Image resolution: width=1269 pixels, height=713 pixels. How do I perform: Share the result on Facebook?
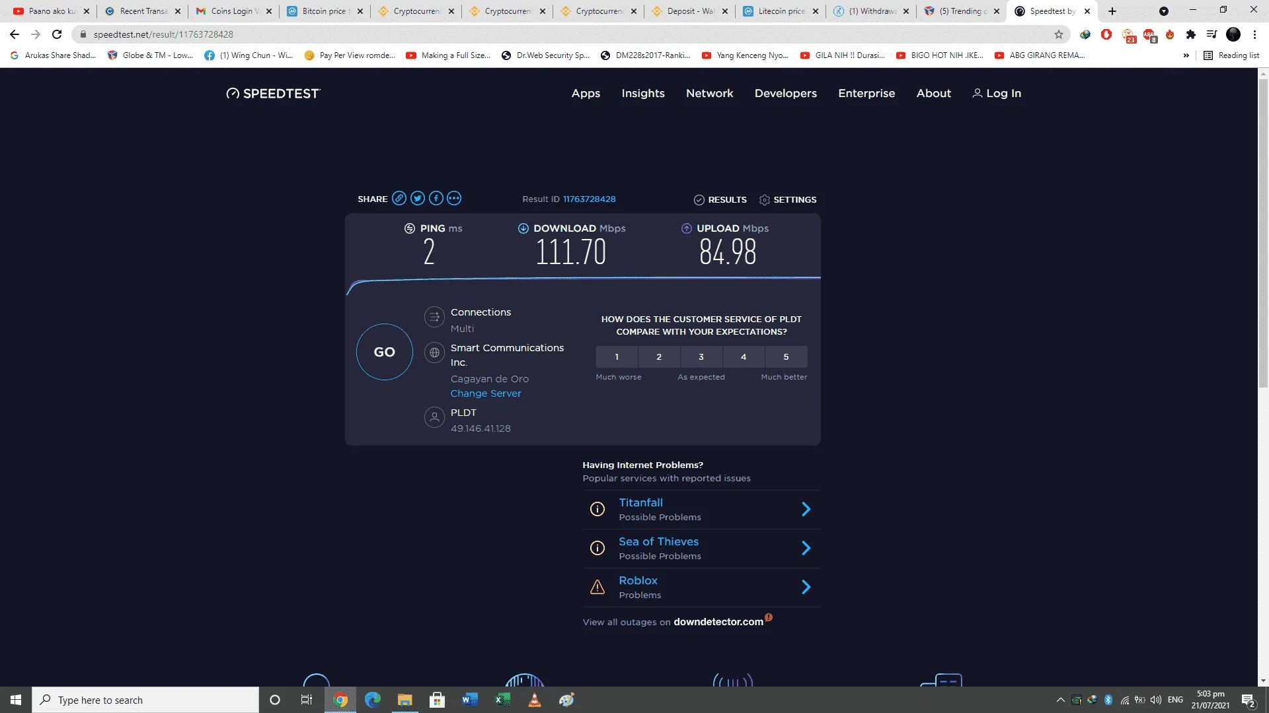pyautogui.click(x=436, y=198)
